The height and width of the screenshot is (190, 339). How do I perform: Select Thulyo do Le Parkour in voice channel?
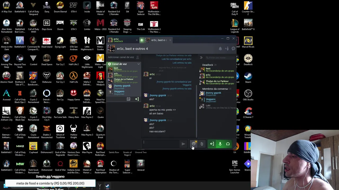click(x=123, y=80)
